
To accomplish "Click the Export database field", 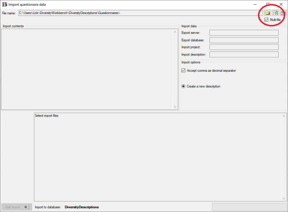I will 244,40.
